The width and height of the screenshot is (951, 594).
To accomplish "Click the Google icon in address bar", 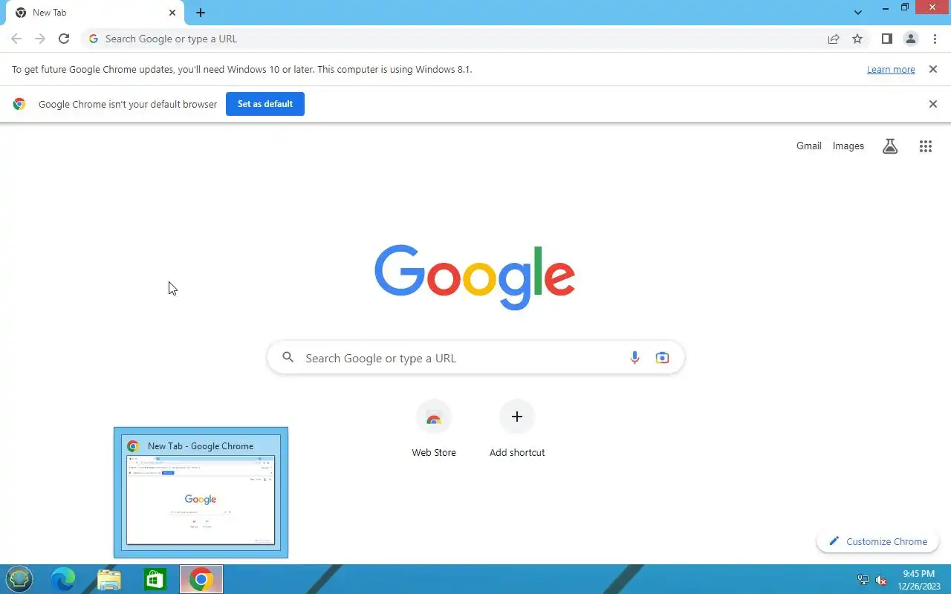I will tap(94, 39).
